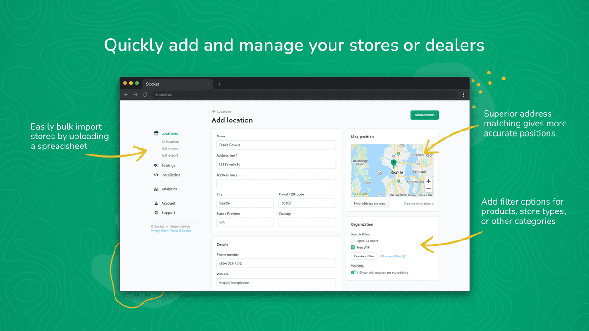Open the browser three-dot menu
The image size is (589, 331).
click(463, 95)
